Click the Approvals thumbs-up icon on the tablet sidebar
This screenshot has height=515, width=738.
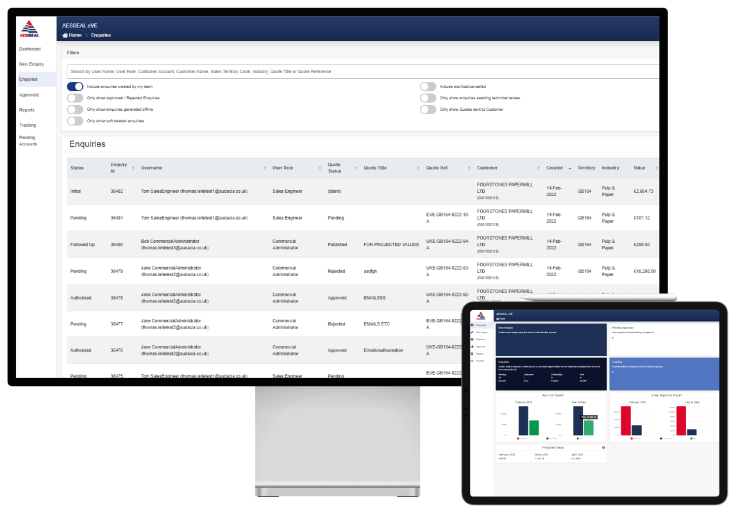click(472, 347)
